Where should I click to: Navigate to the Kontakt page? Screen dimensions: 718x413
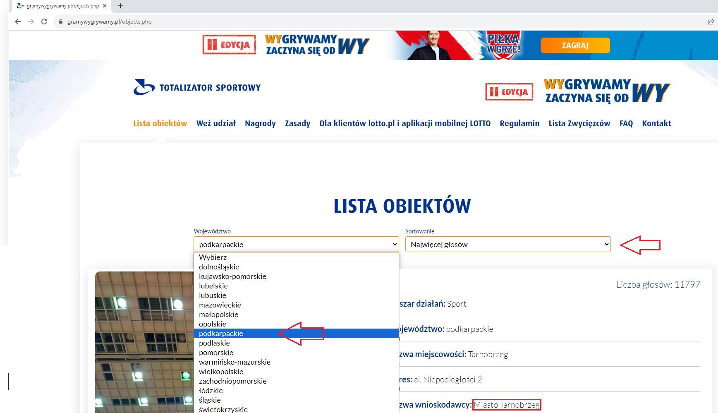tap(656, 123)
